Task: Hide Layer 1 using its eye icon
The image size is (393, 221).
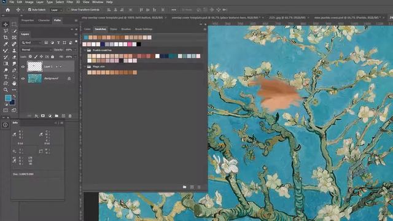Action: click(23, 67)
